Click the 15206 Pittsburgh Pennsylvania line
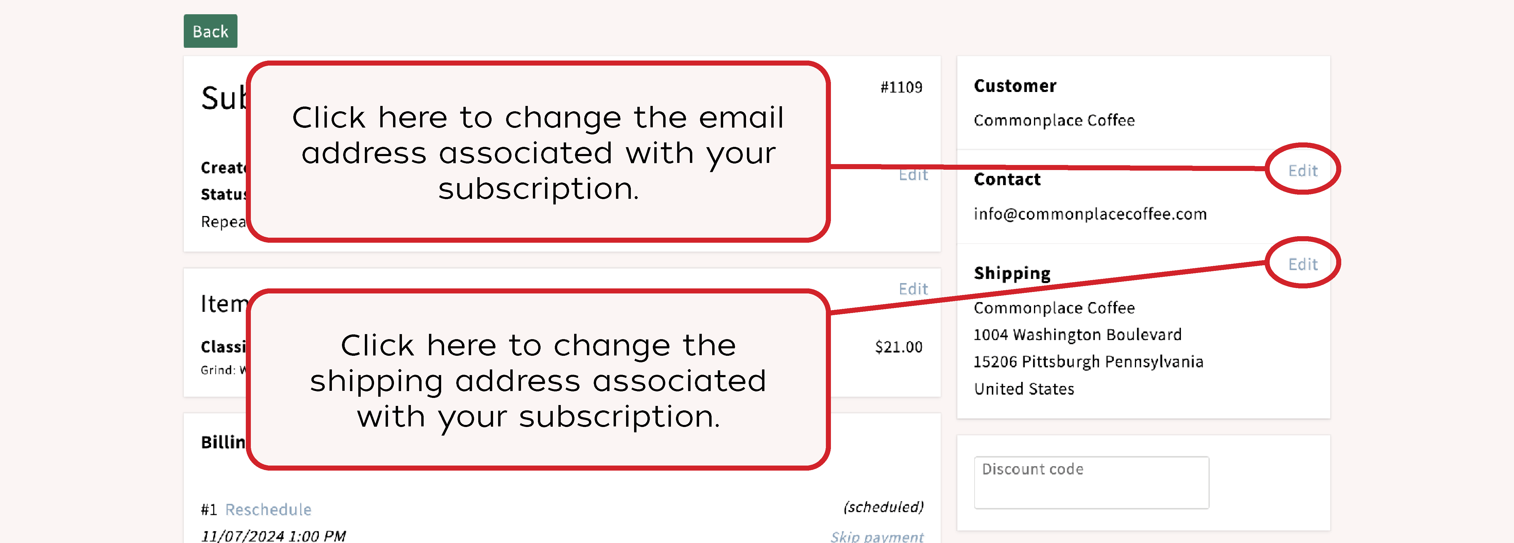Viewport: 1514px width, 543px height. pos(1088,361)
